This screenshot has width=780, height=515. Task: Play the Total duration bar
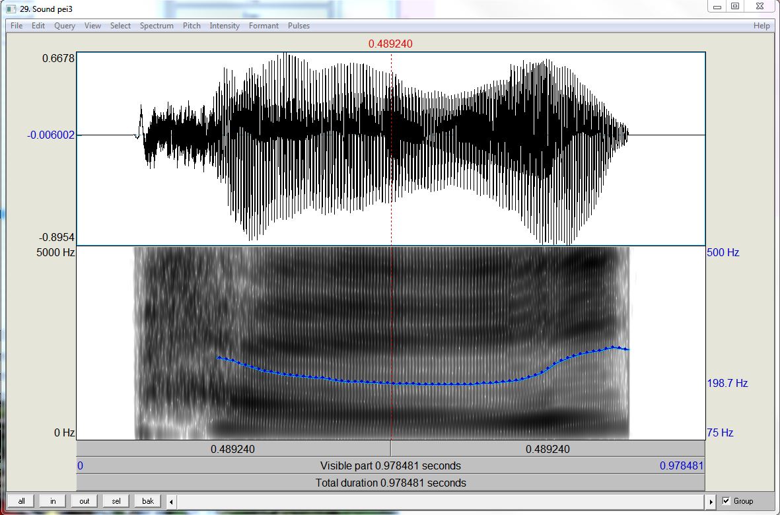pos(390,483)
